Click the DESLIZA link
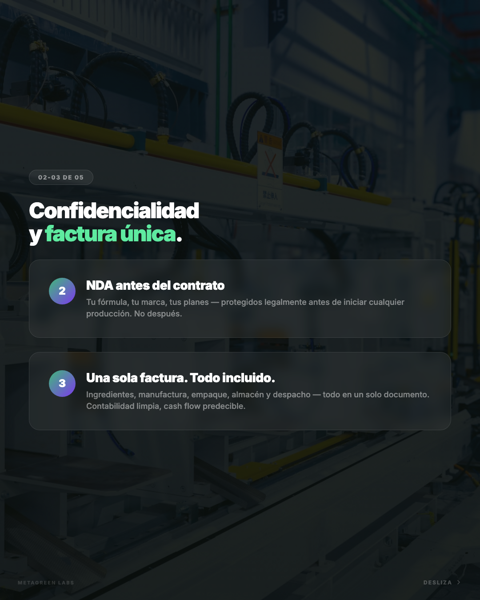The width and height of the screenshot is (480, 600). coord(438,582)
